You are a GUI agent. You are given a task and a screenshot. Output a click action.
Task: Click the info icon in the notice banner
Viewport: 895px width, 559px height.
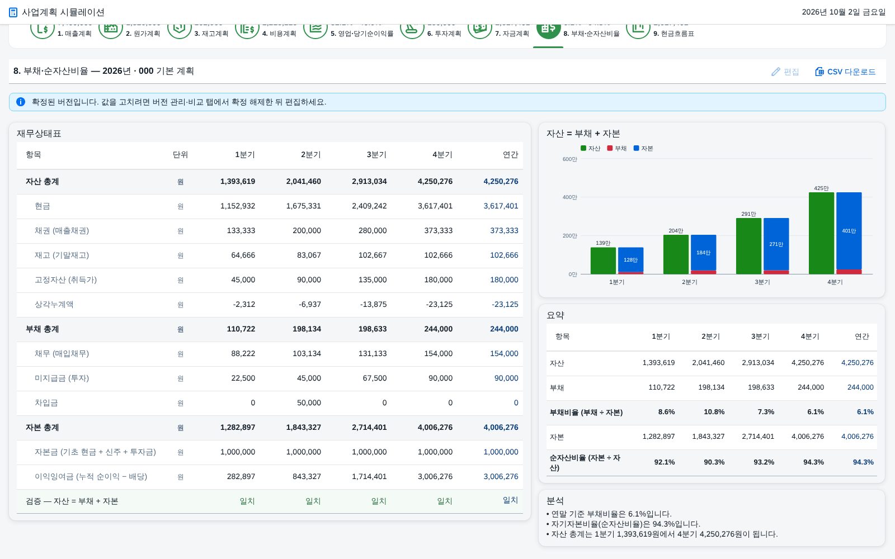(21, 102)
